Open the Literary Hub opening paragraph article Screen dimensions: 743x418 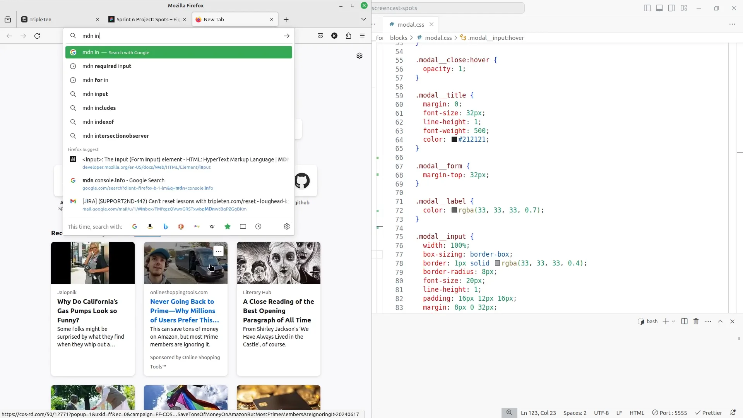tap(278, 311)
